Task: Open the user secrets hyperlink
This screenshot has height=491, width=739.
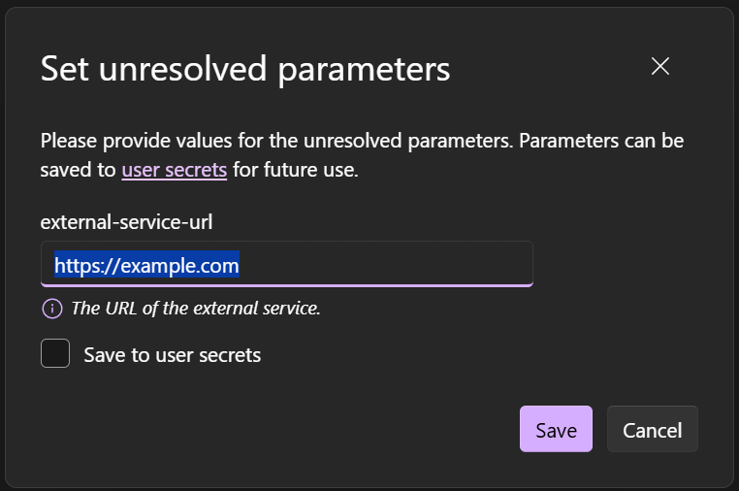Action: (175, 171)
